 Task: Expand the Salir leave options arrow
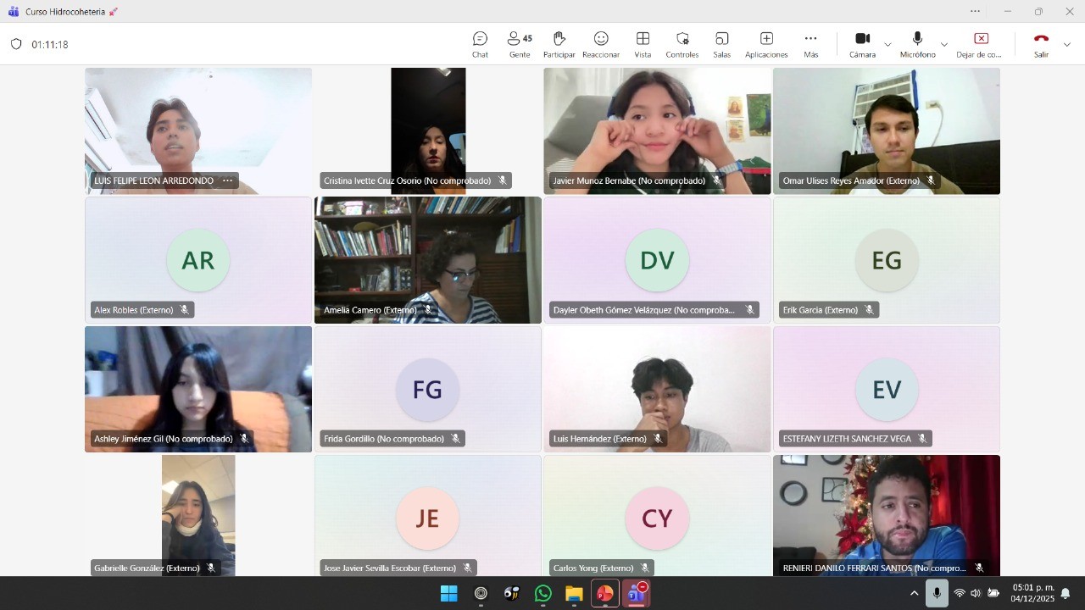click(1066, 44)
